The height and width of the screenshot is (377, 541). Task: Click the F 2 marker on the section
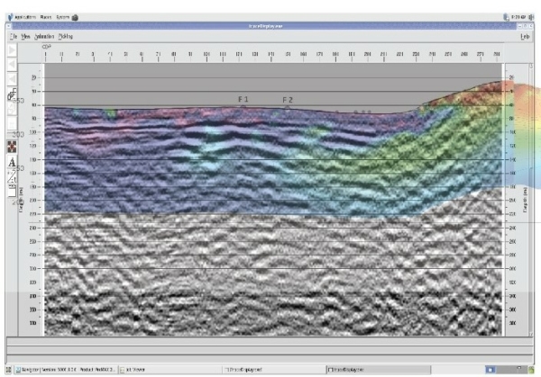pos(288,100)
